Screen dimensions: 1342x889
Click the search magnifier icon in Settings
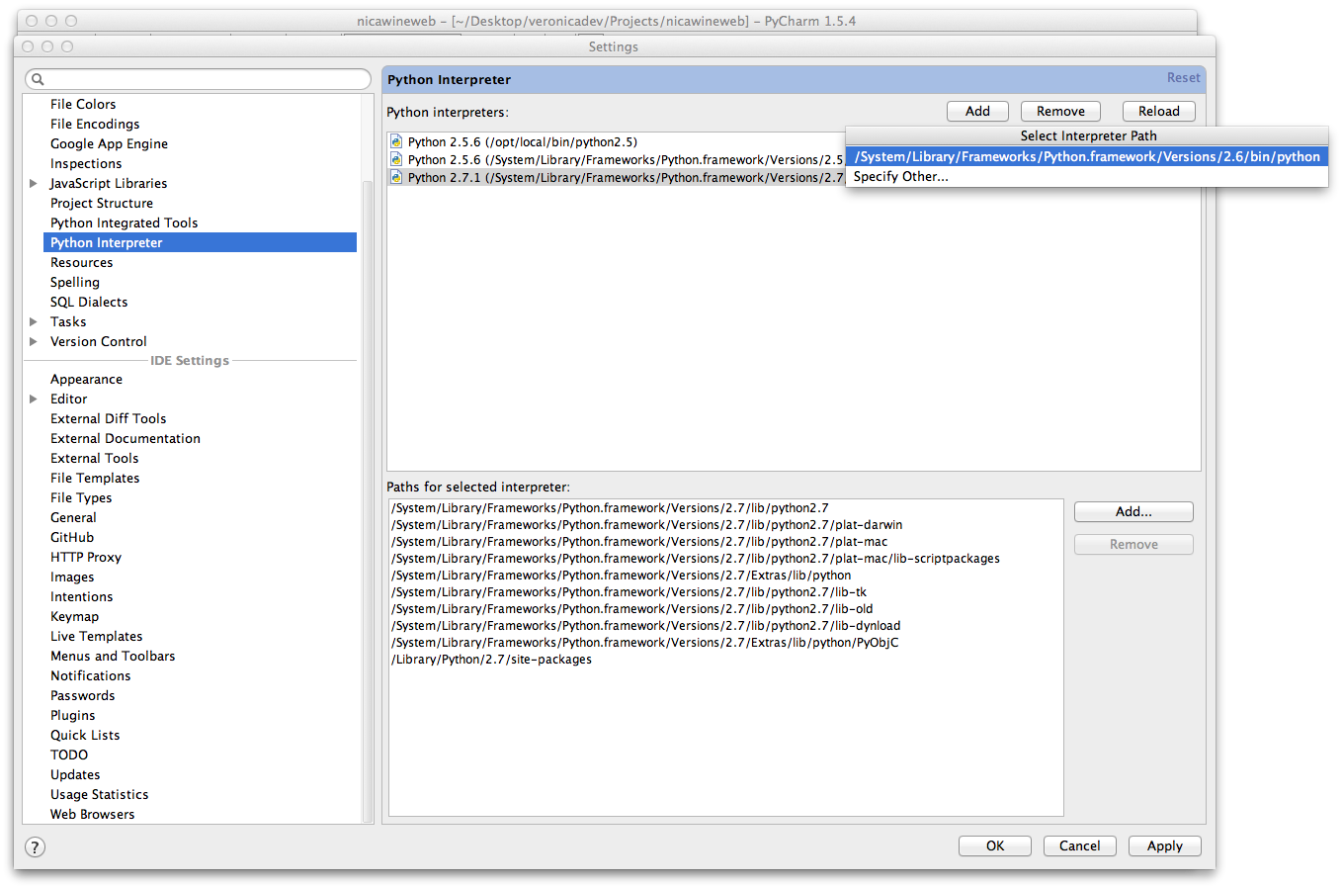point(38,79)
